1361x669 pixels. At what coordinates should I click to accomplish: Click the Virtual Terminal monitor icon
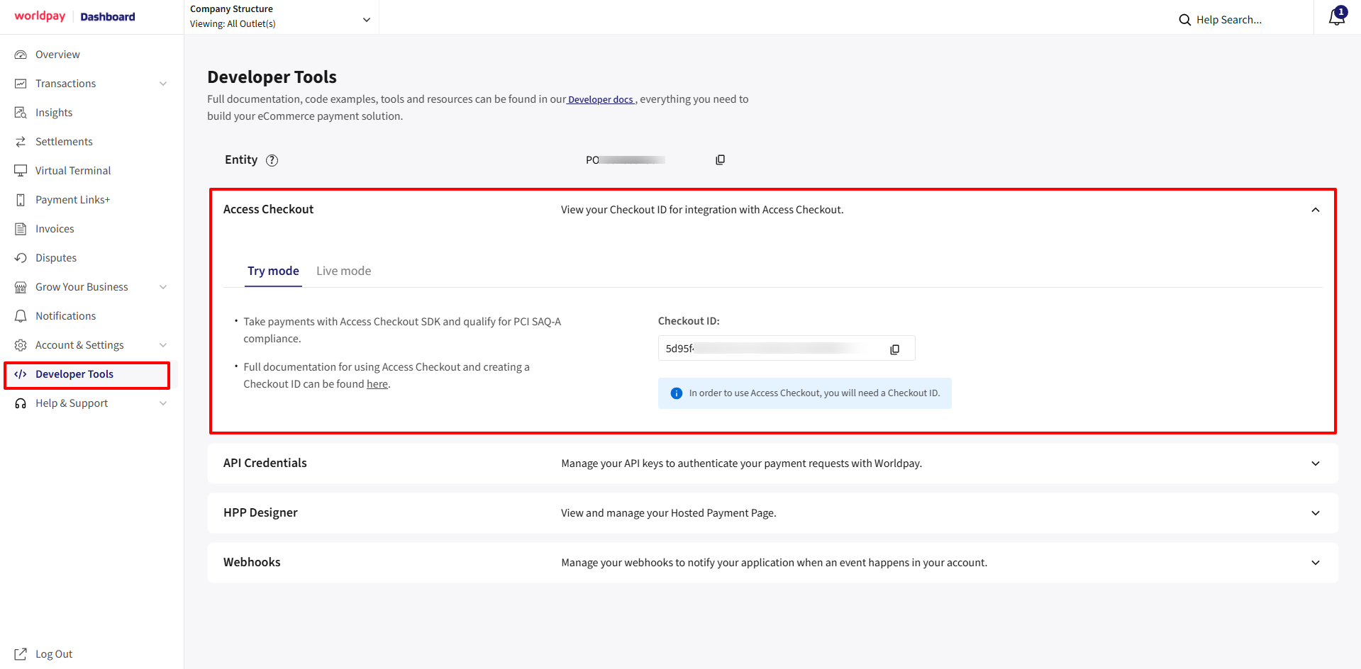[21, 171]
